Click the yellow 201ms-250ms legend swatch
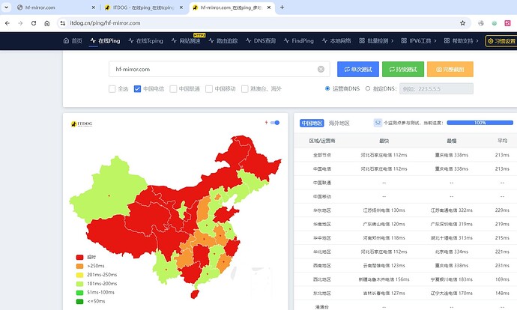Image resolution: width=517 pixels, height=310 pixels. coord(79,275)
